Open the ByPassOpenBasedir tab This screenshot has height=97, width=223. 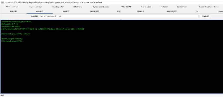101,7
